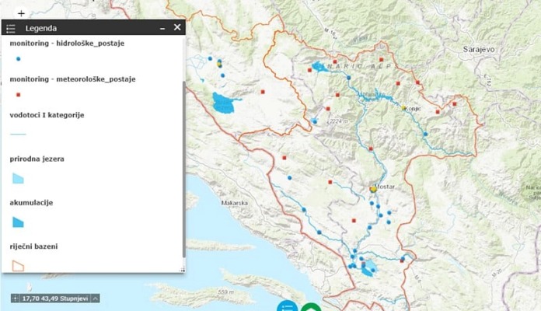
Task: Click the red meteorološke postaje legend symbol
Action: pyautogui.click(x=18, y=95)
